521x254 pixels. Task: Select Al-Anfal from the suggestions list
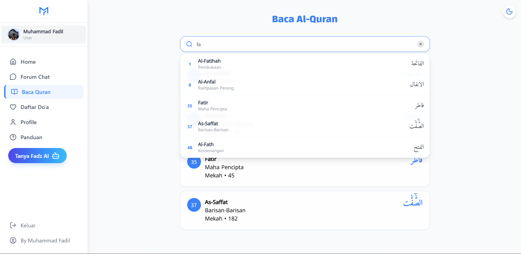pyautogui.click(x=305, y=85)
